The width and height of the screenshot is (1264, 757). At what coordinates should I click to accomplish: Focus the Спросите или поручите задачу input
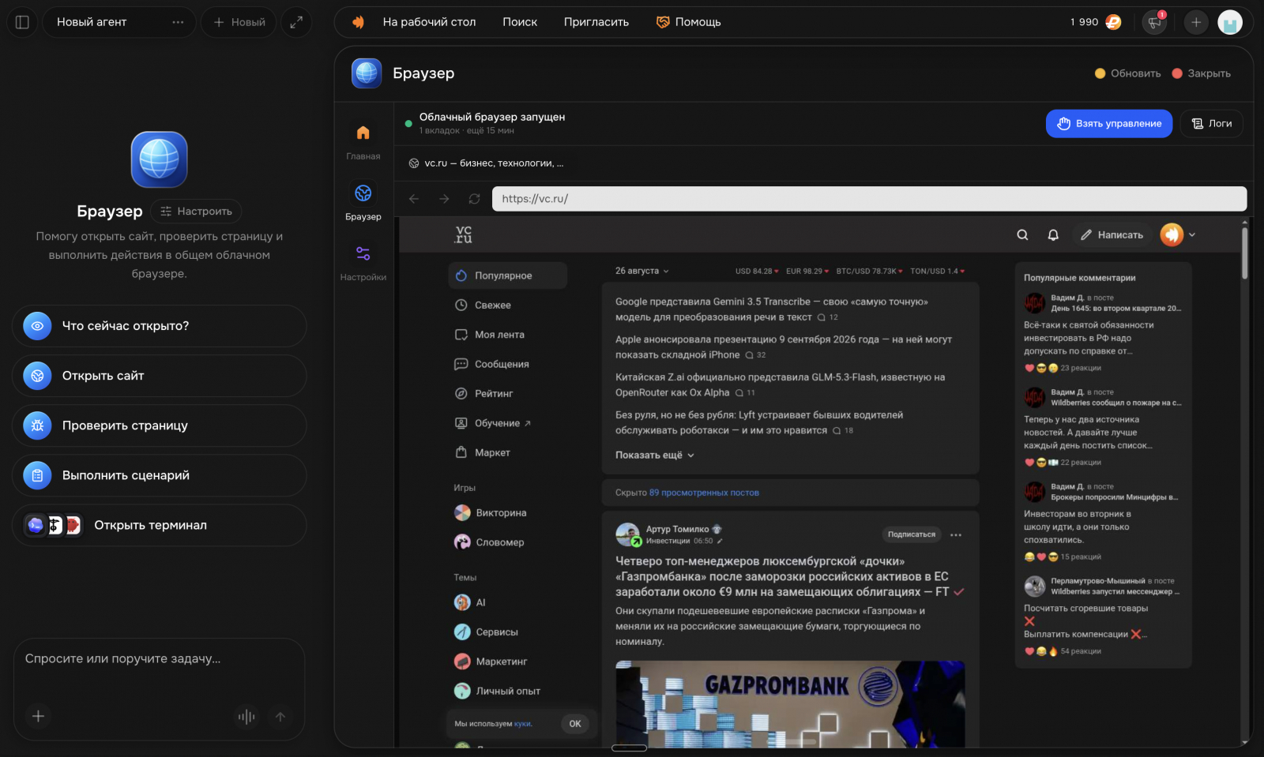pos(160,659)
